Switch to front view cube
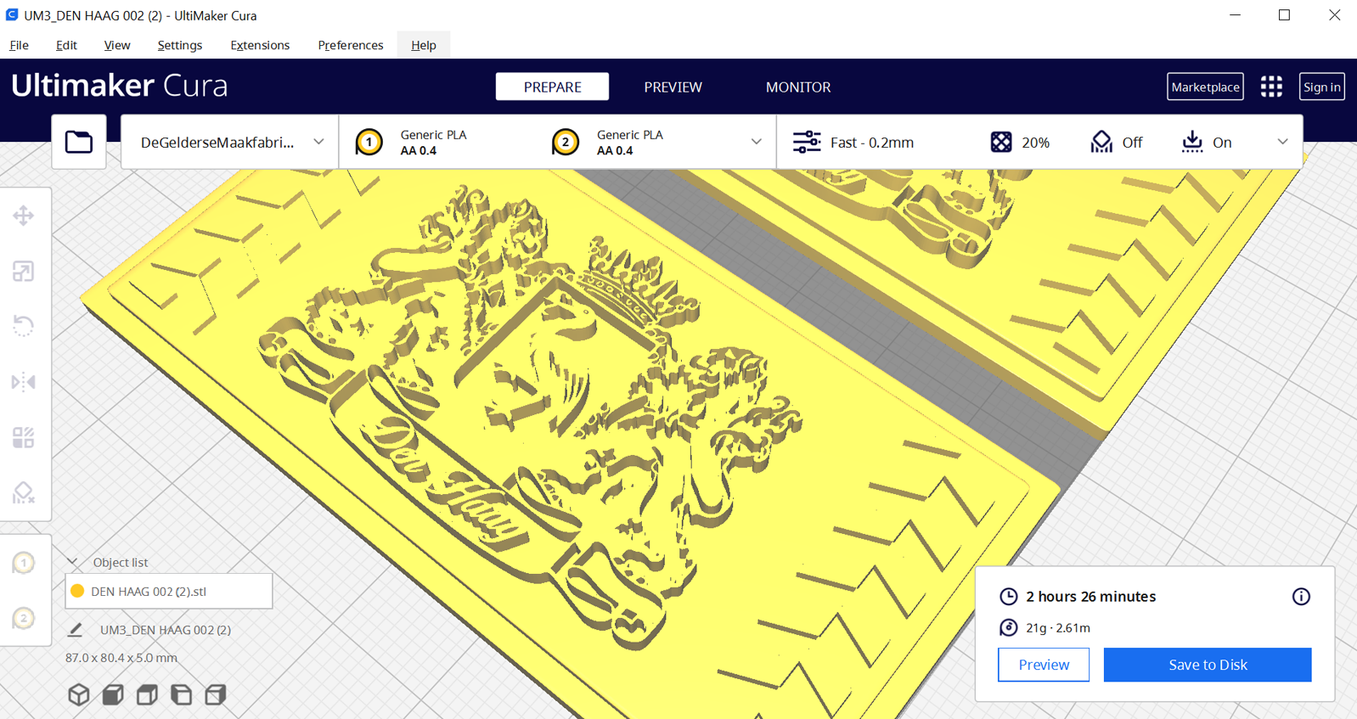Screen dimensions: 1357x719 click(x=113, y=694)
